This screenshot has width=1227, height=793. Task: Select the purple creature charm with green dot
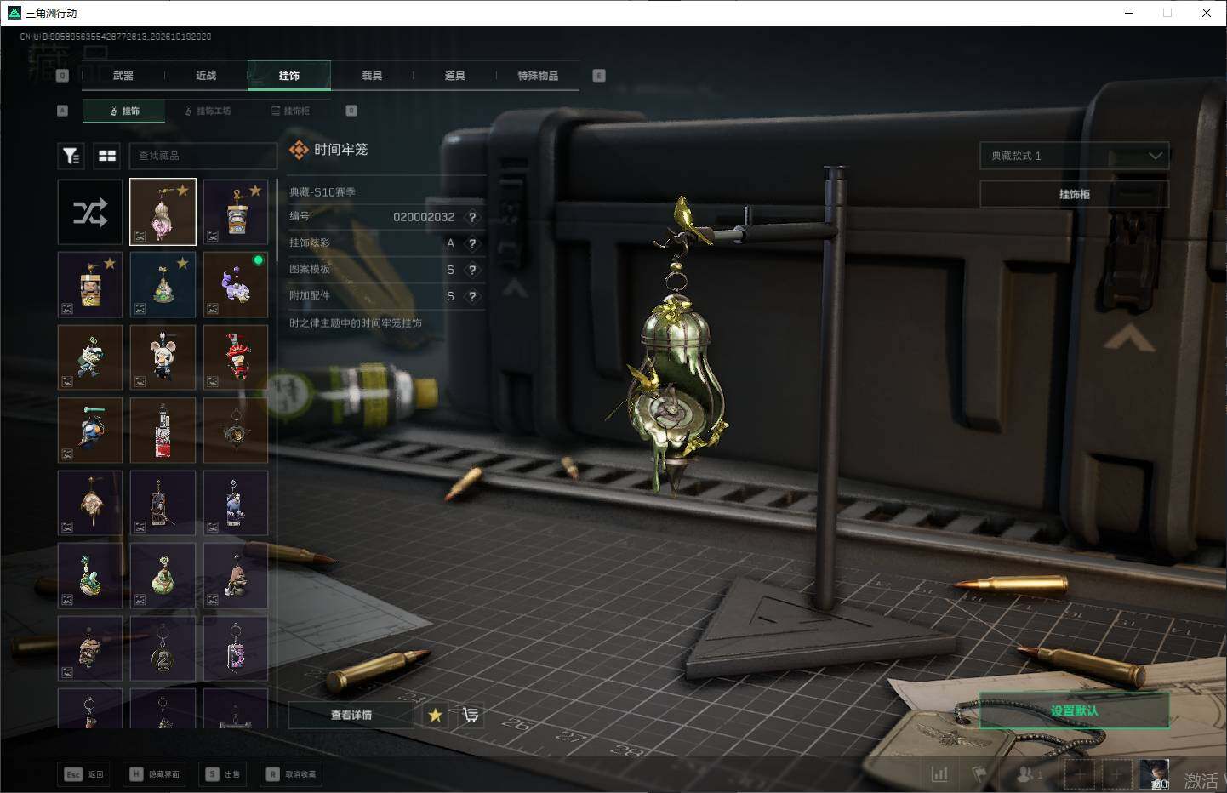point(236,284)
